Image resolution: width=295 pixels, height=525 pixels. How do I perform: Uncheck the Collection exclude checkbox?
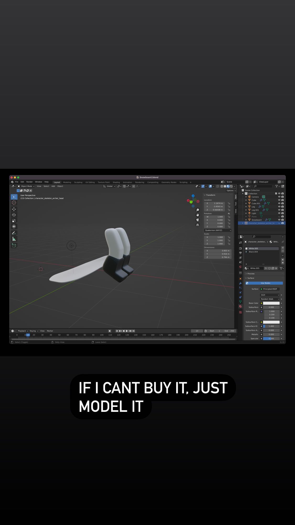pos(276,193)
